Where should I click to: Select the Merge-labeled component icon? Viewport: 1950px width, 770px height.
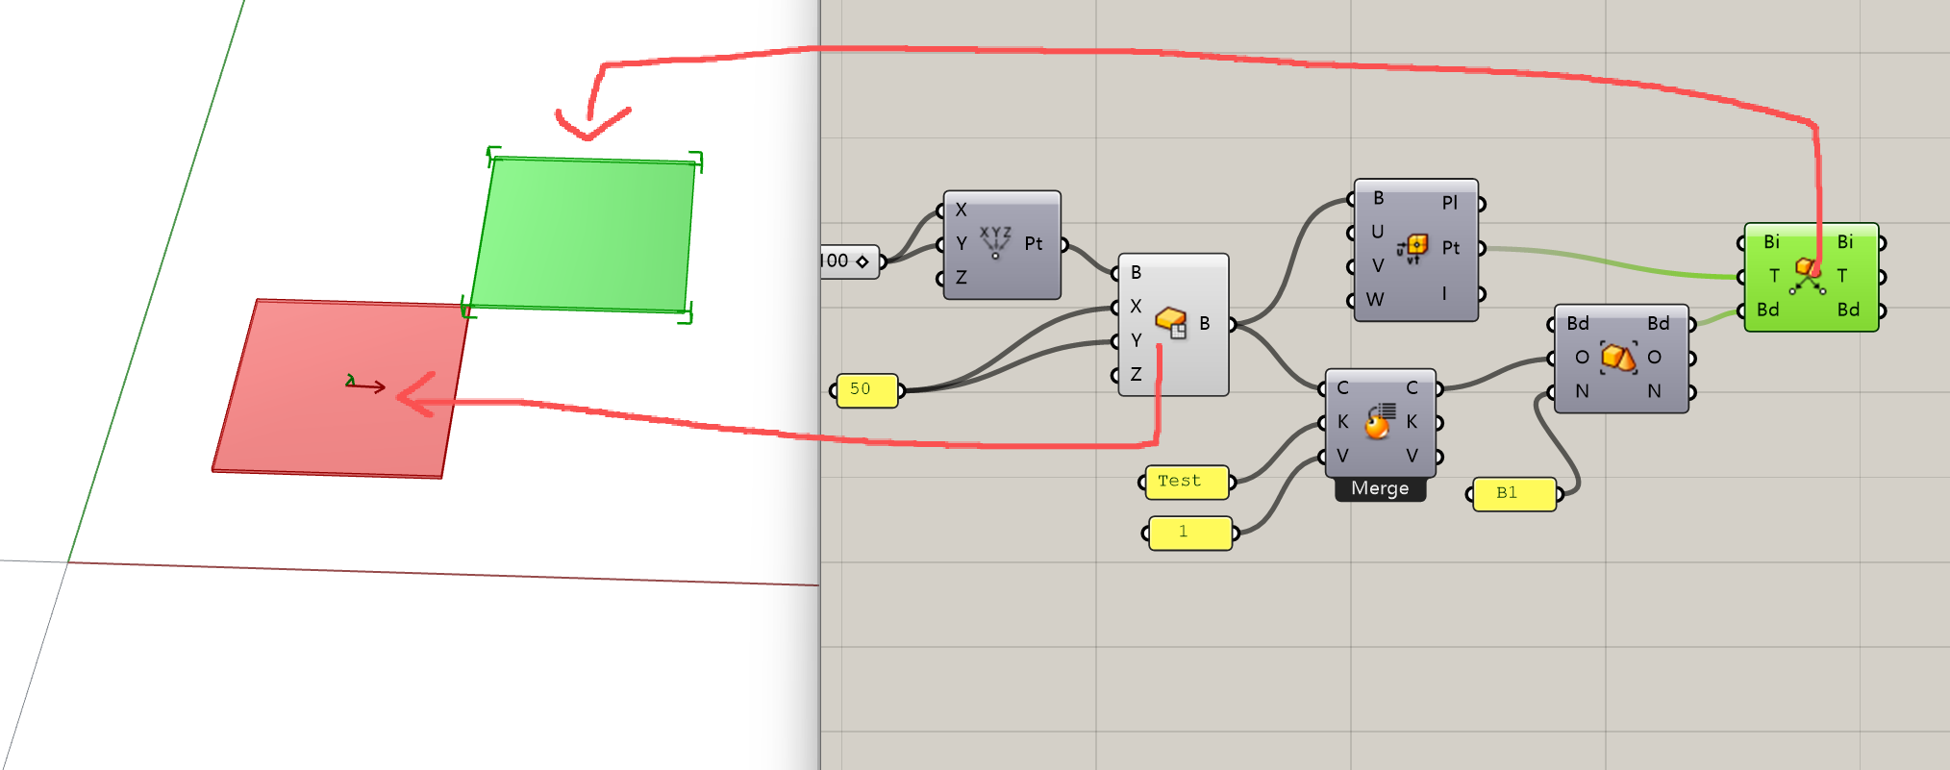pyautogui.click(x=1378, y=421)
